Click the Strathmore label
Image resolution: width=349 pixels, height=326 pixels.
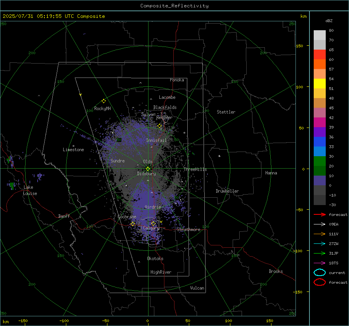[x=188, y=229]
